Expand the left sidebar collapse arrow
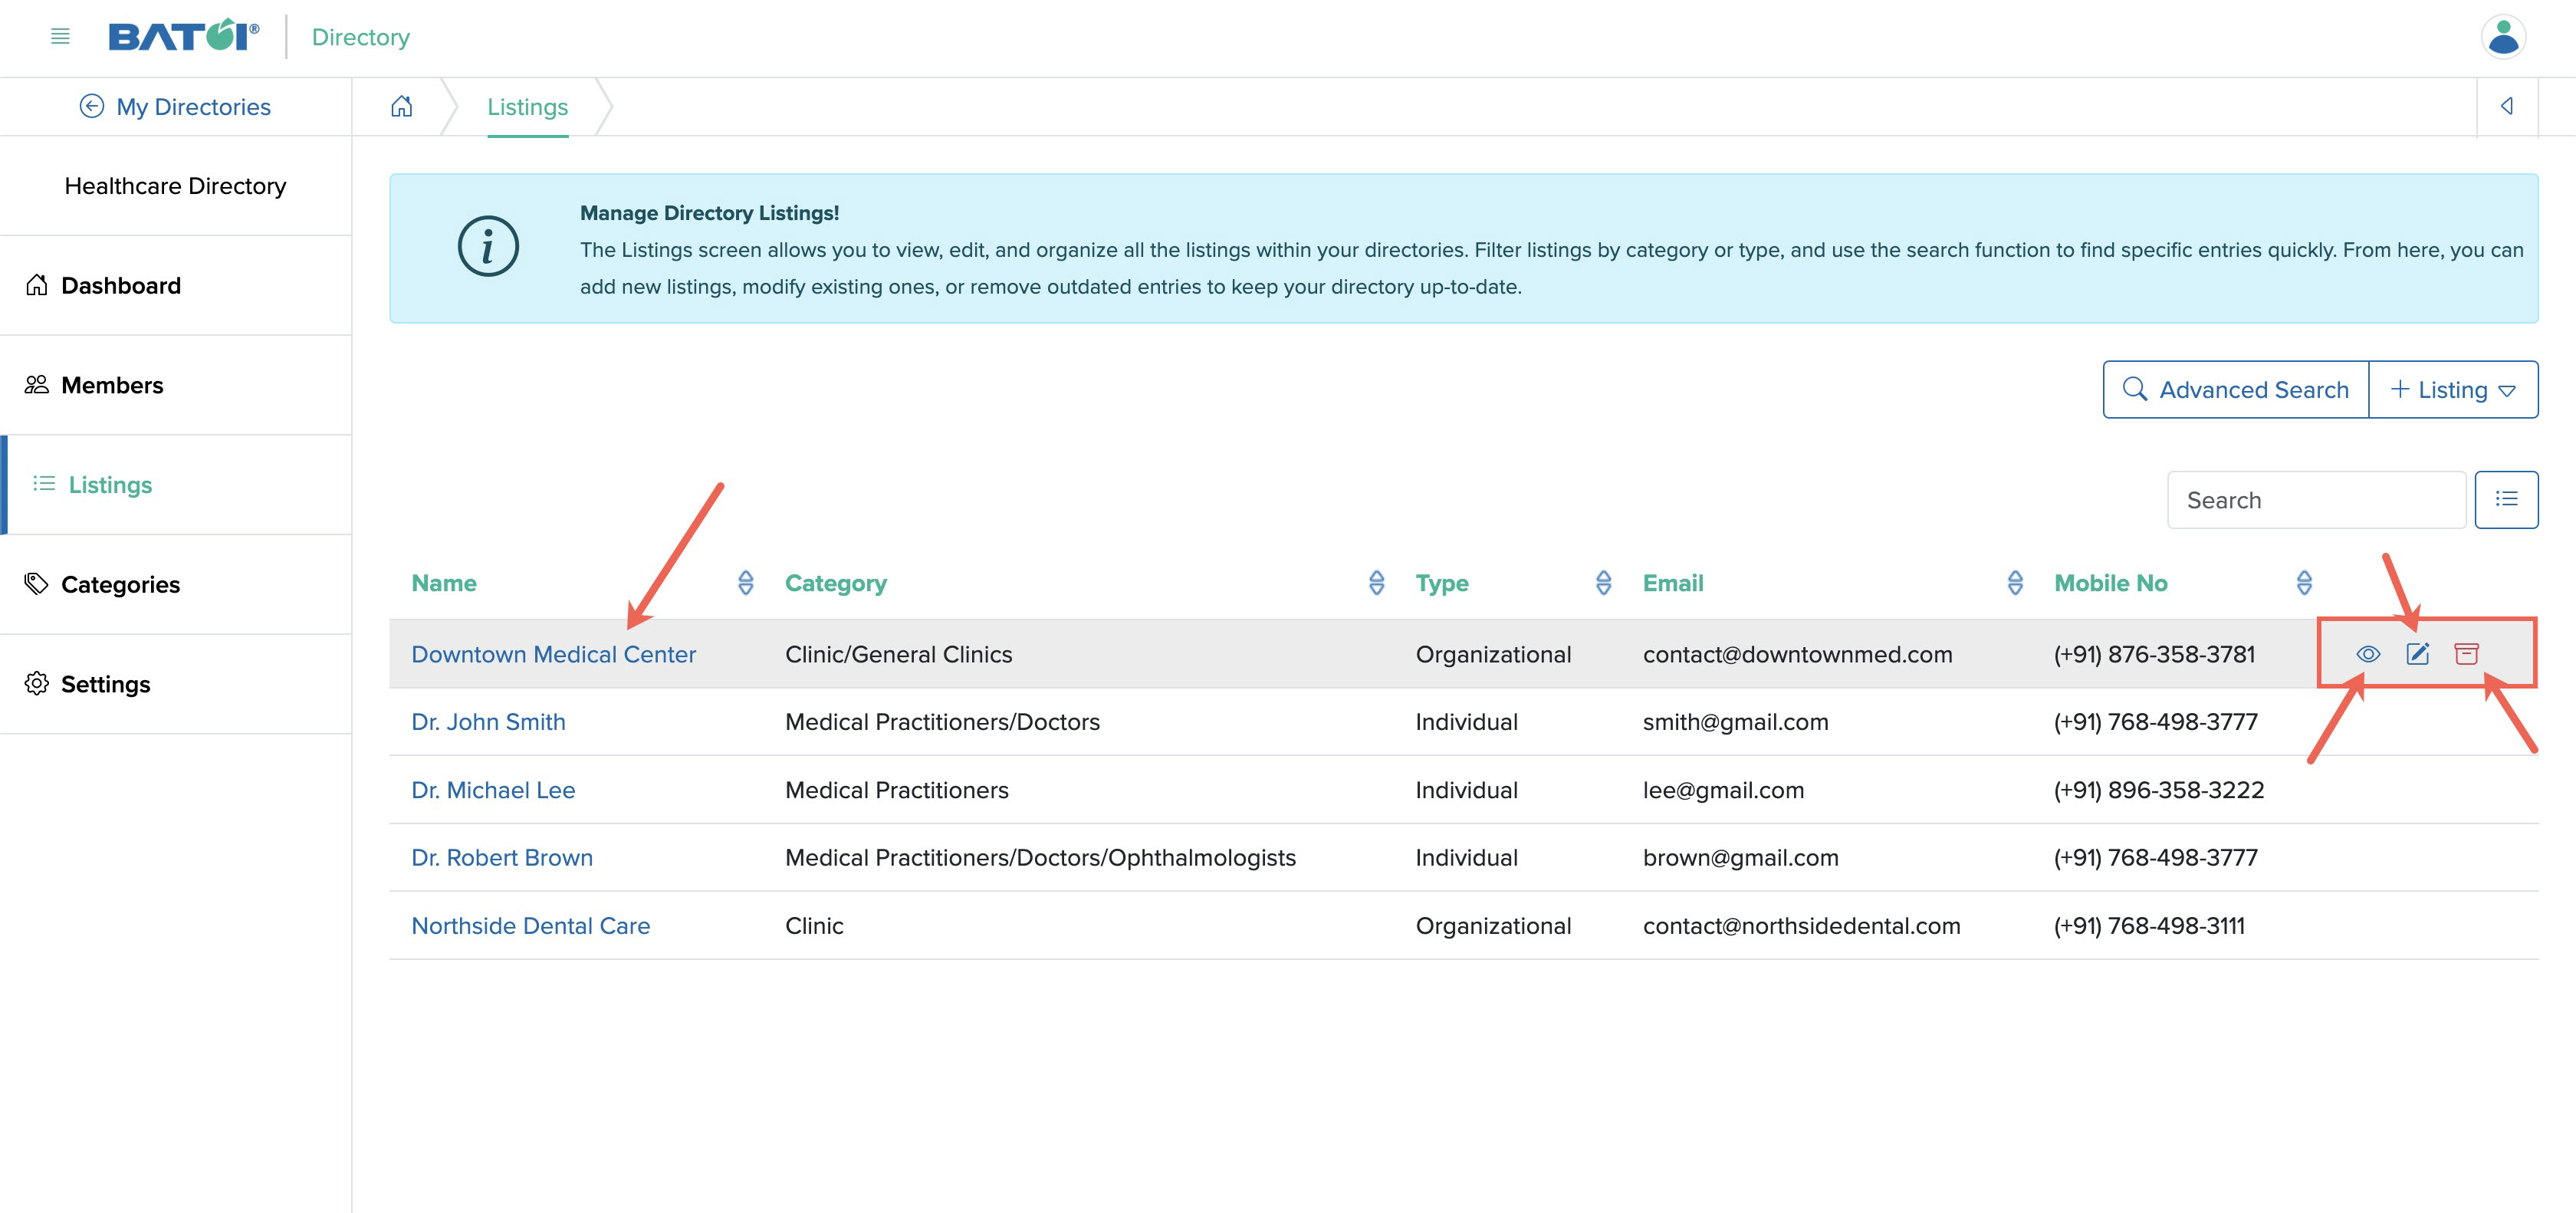2576x1213 pixels. click(x=2507, y=107)
